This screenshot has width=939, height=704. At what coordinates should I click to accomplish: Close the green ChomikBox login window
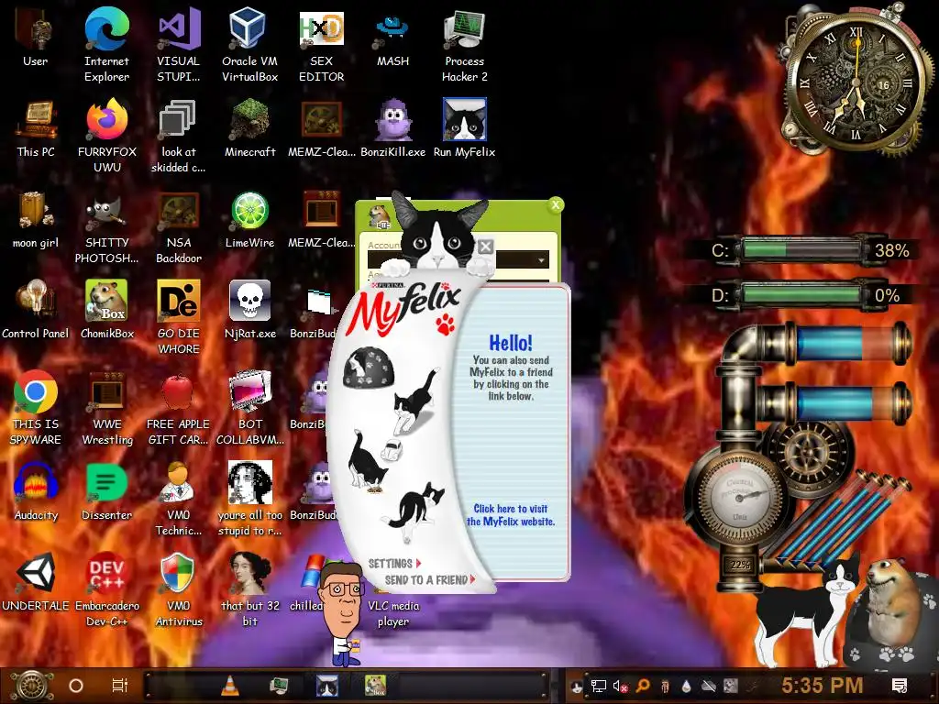pyautogui.click(x=556, y=205)
